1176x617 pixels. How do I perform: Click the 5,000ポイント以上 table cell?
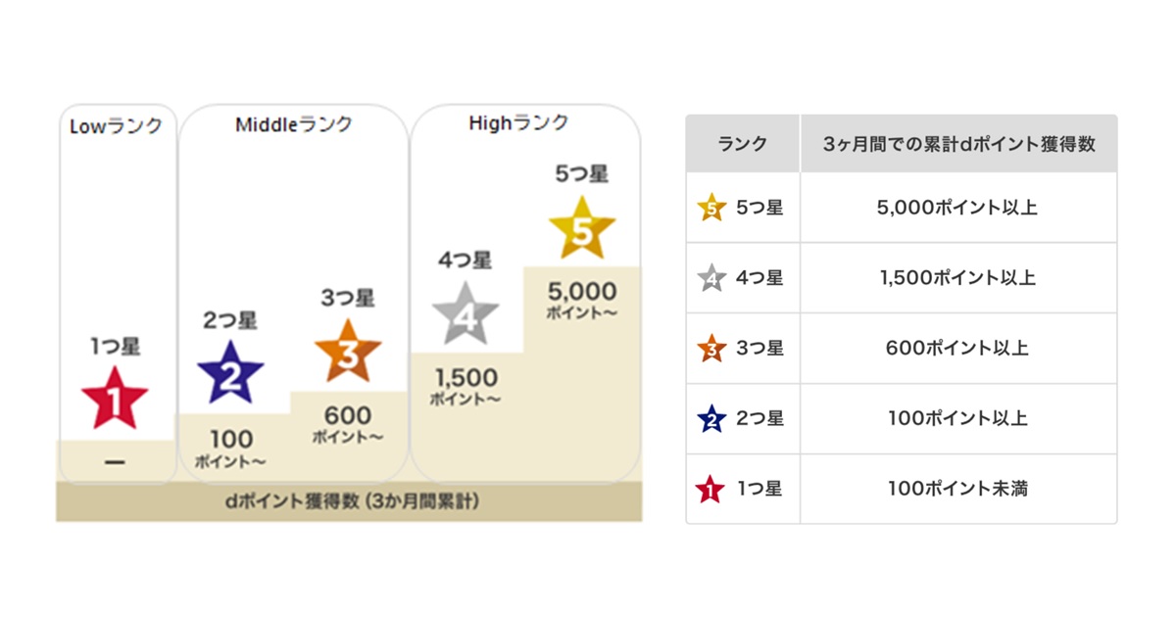click(957, 208)
